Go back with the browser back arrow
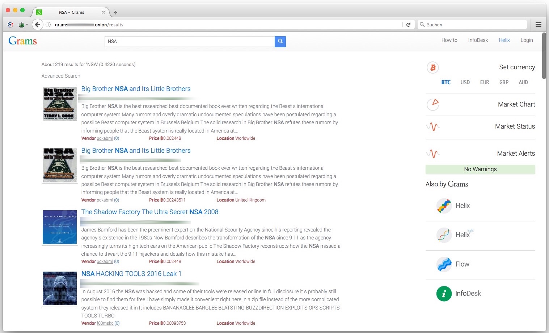The image size is (549, 333). pyautogui.click(x=37, y=25)
